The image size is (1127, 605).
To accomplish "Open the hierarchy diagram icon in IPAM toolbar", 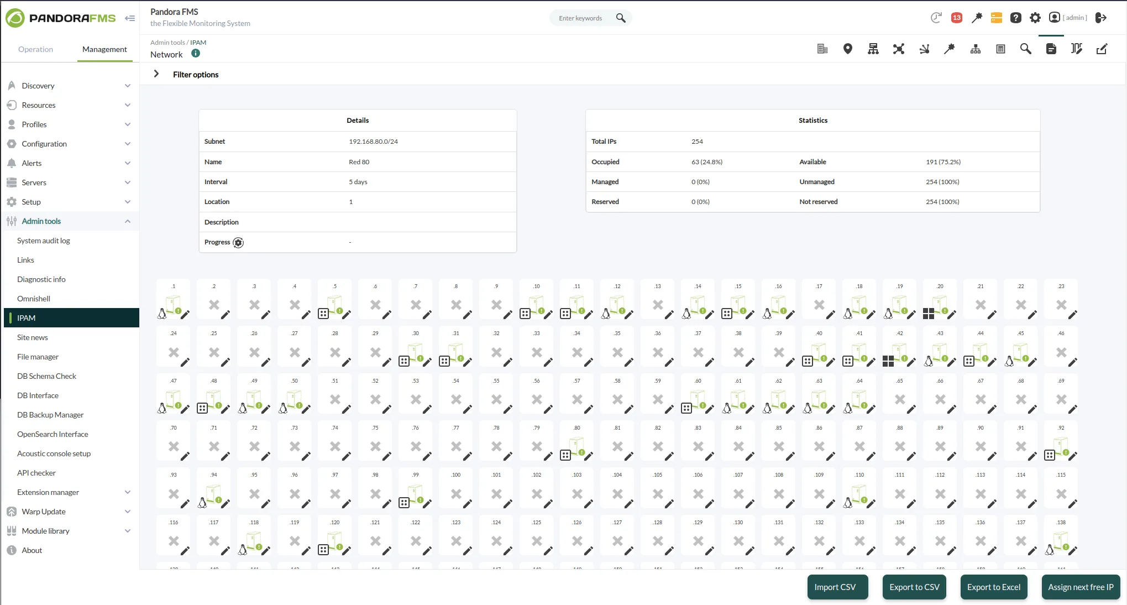I will tap(976, 49).
